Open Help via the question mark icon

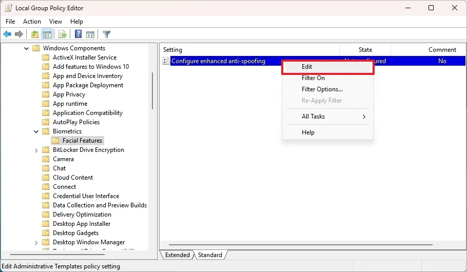[x=78, y=34]
